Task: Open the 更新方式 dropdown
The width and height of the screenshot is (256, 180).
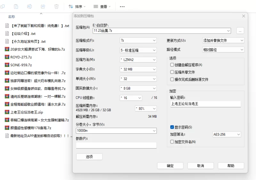Action: click(x=223, y=41)
